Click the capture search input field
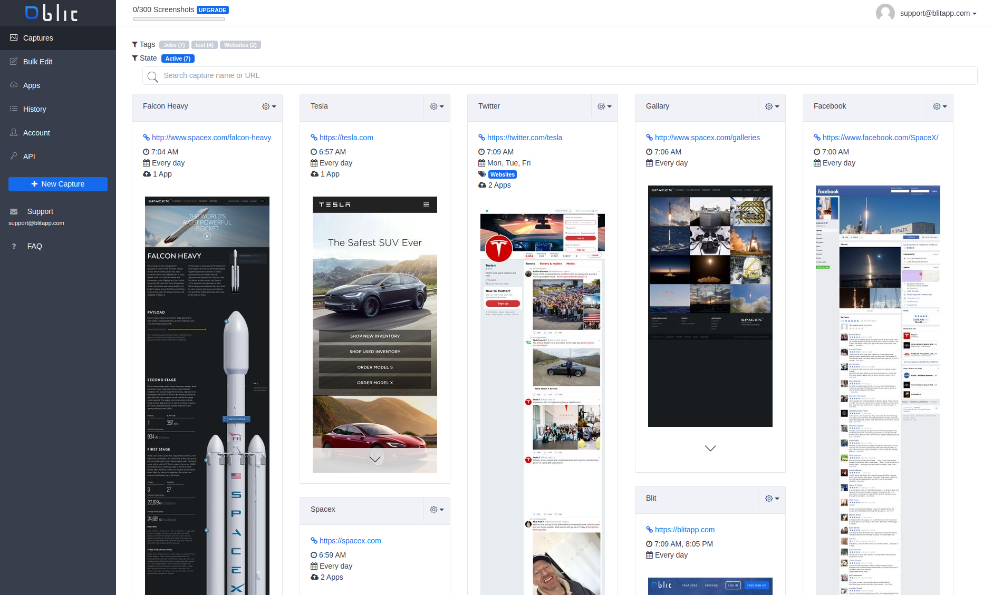 tap(369, 75)
